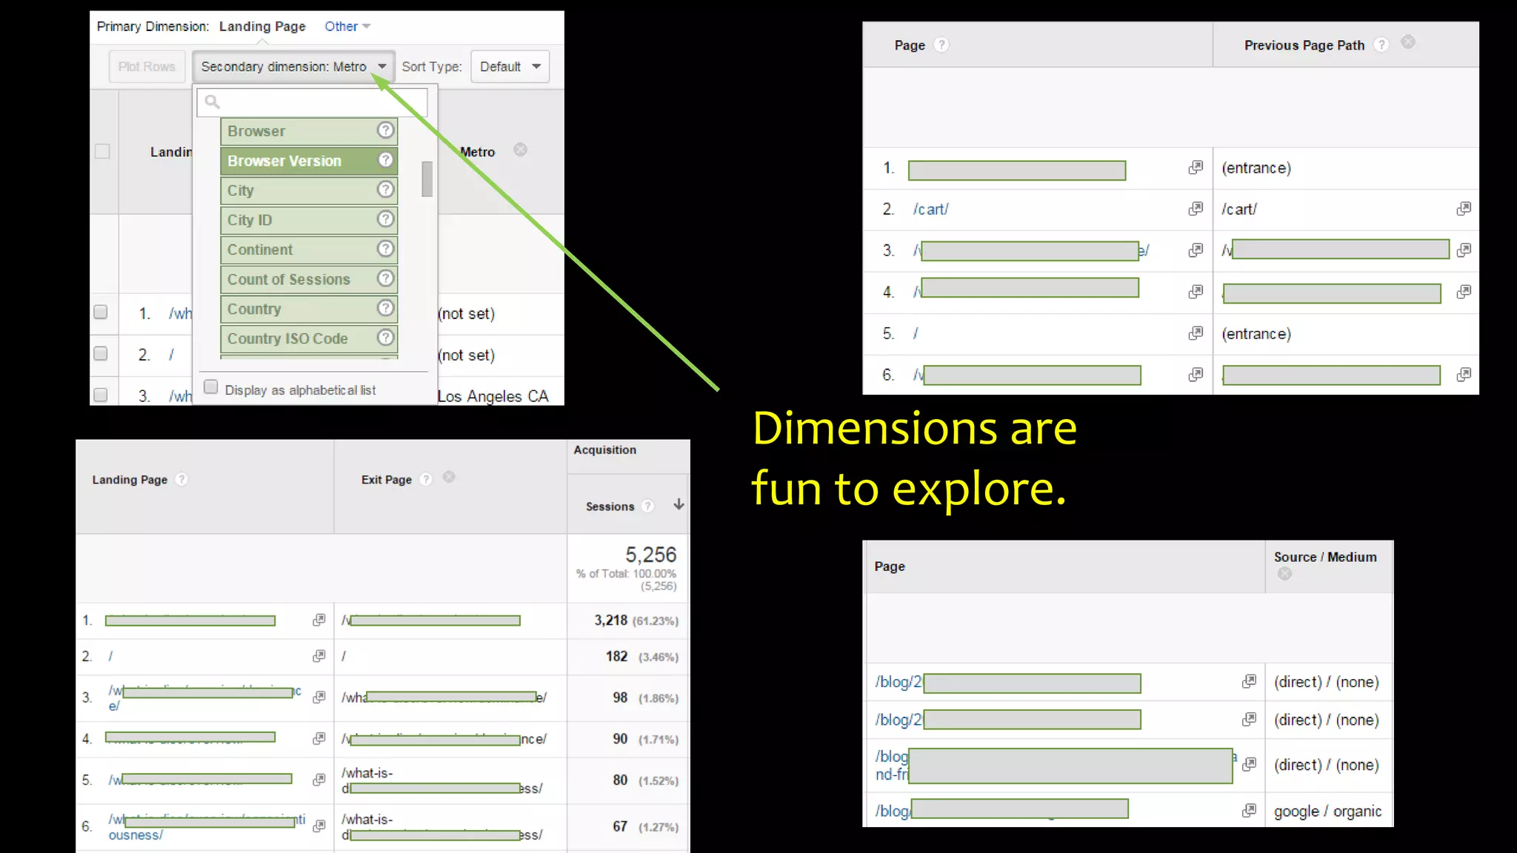
Task: Open help icon beside Sessions header
Action: pos(648,506)
